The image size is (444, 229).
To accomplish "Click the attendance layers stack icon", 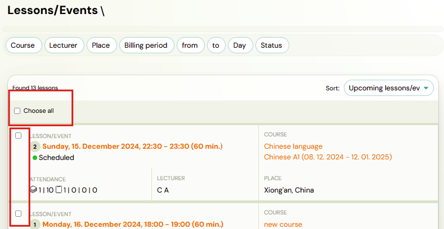I will point(33,190).
